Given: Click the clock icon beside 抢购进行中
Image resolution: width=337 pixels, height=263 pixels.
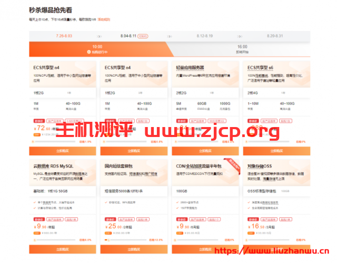Looking at the screenshot, I should [x=89, y=52].
